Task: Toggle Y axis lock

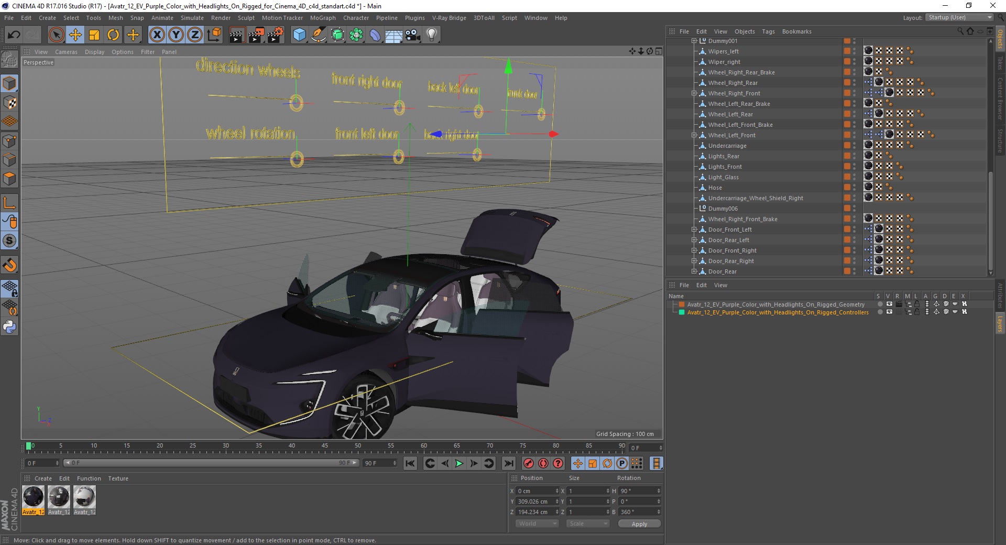Action: (176, 35)
